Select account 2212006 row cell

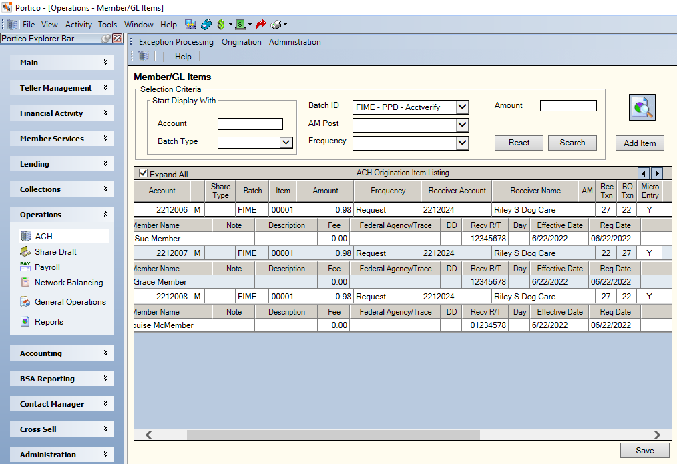pos(162,210)
